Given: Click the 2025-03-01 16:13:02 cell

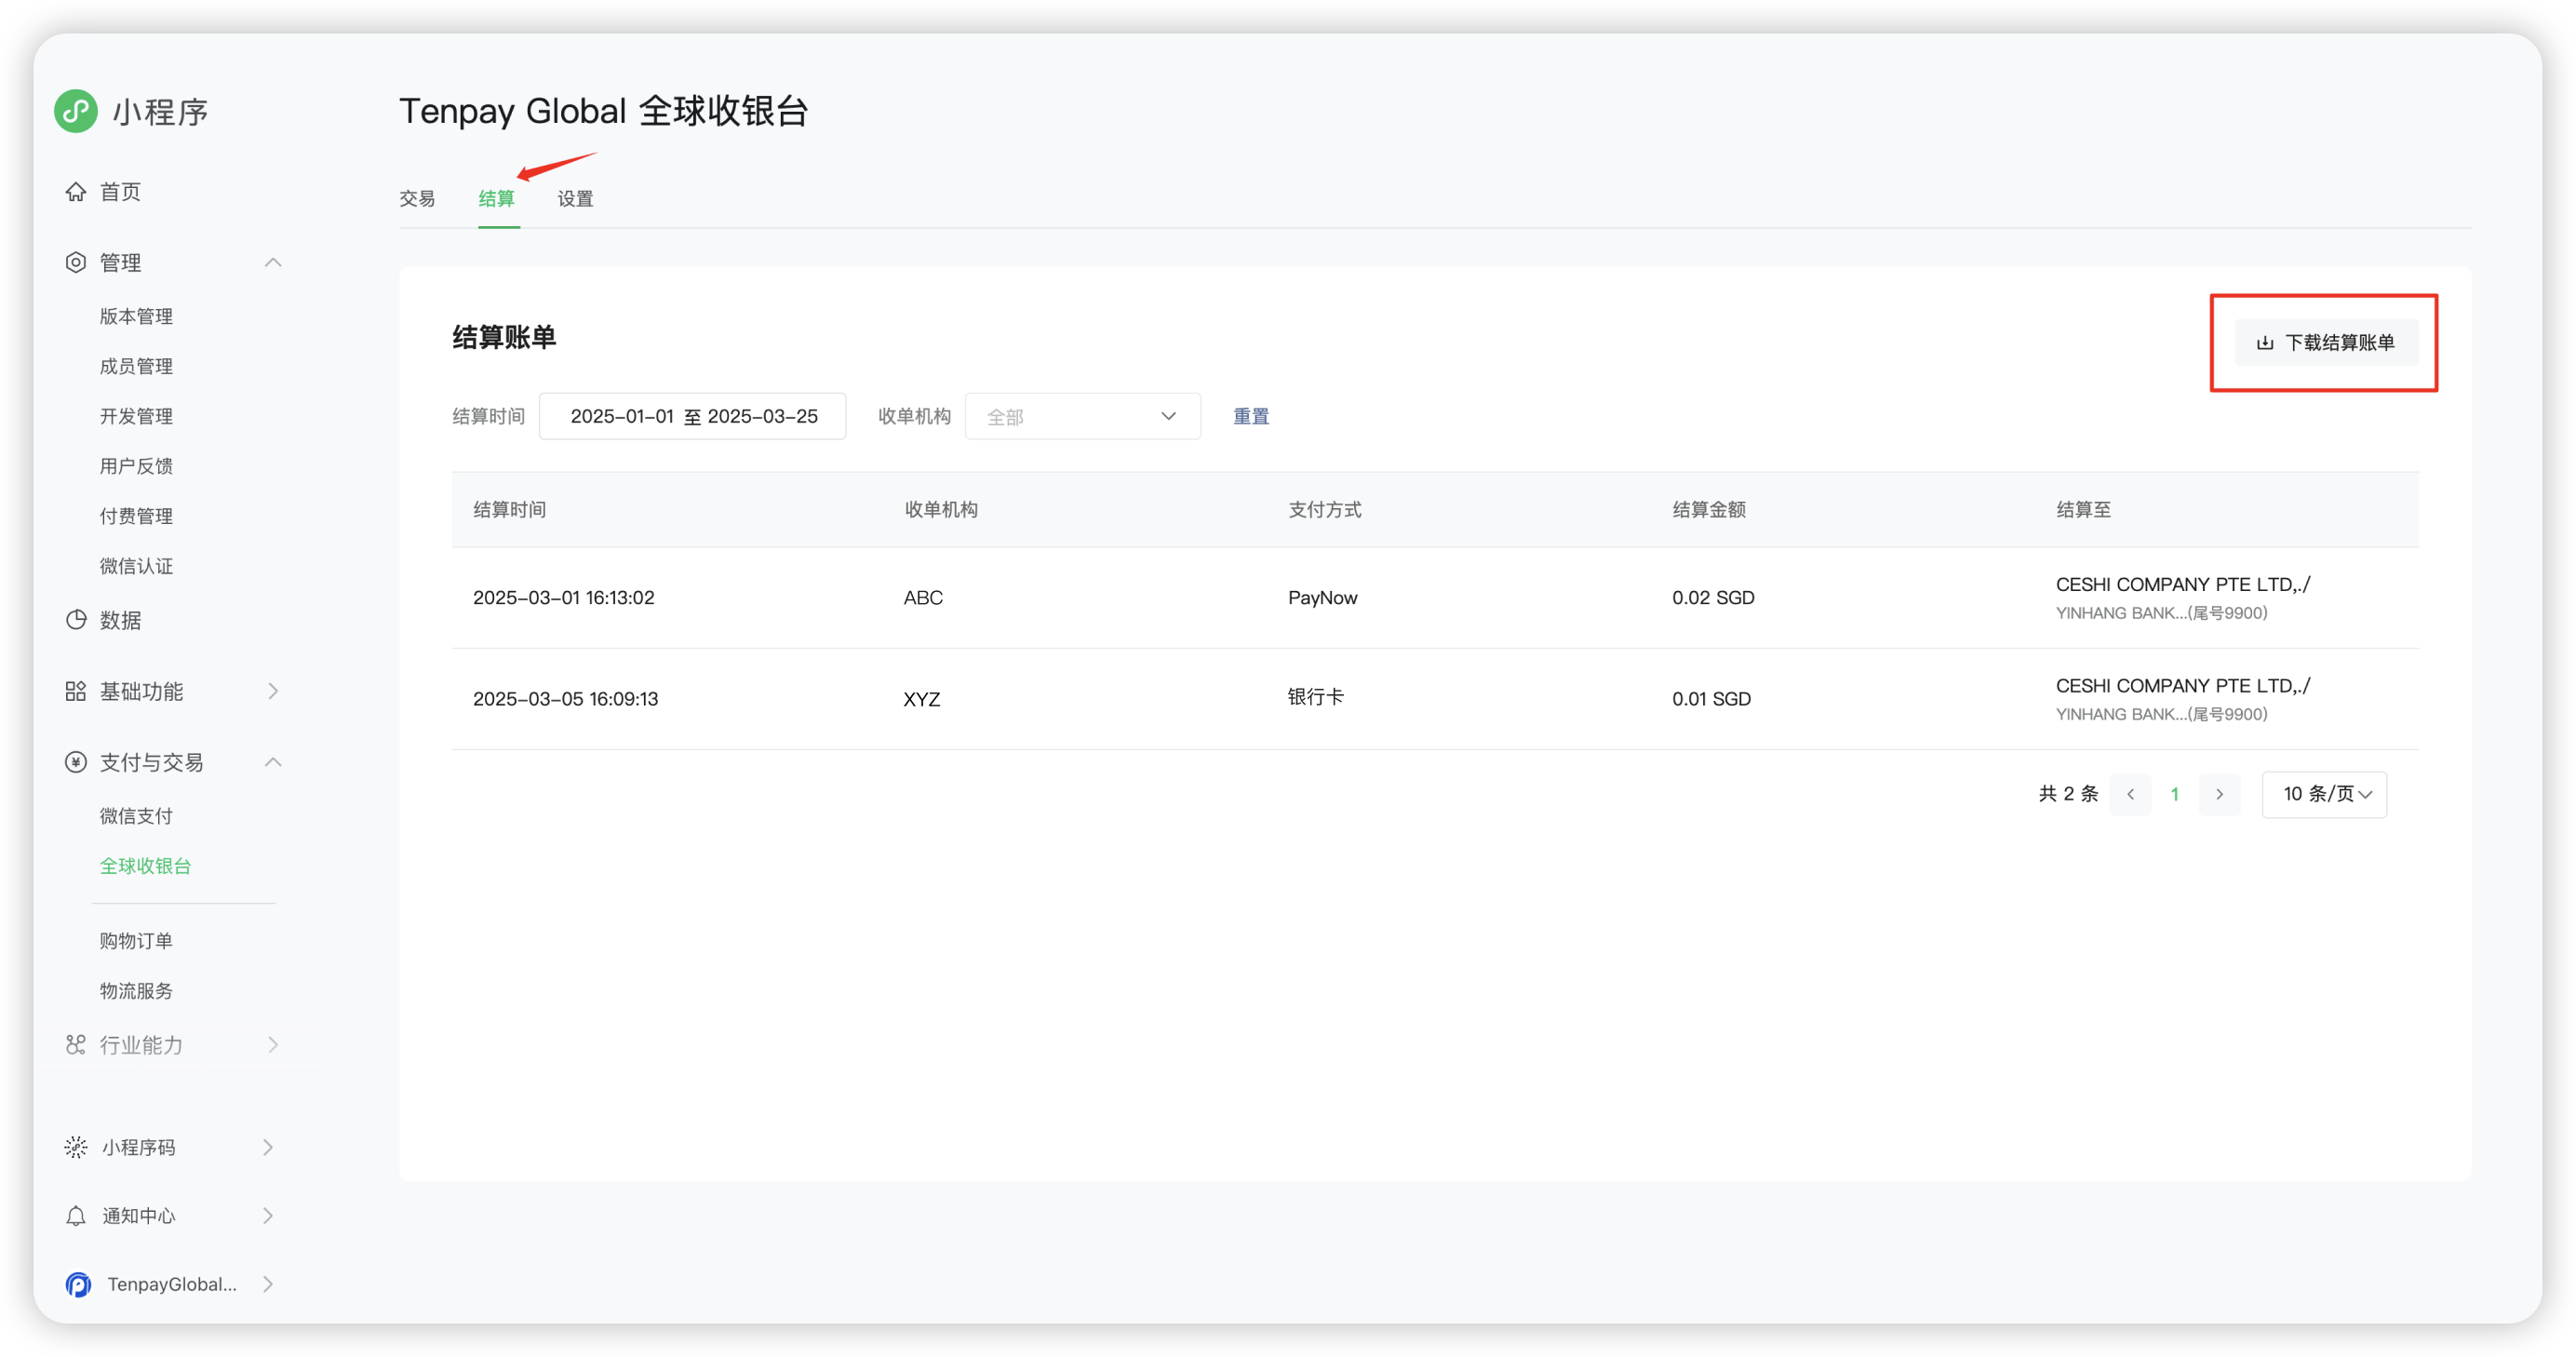Looking at the screenshot, I should [563, 598].
